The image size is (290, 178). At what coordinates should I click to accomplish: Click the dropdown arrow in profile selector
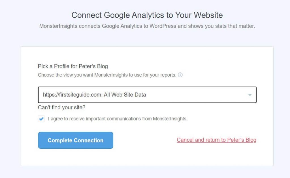(x=250, y=95)
